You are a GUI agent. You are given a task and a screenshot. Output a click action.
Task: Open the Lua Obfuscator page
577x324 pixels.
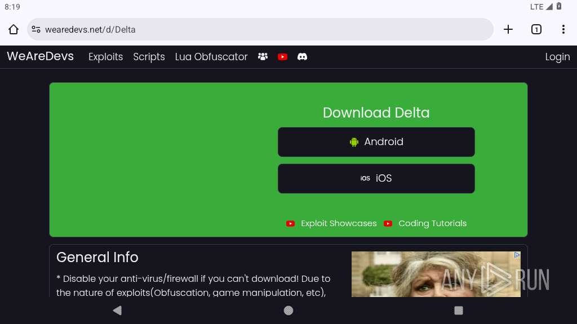tap(211, 57)
